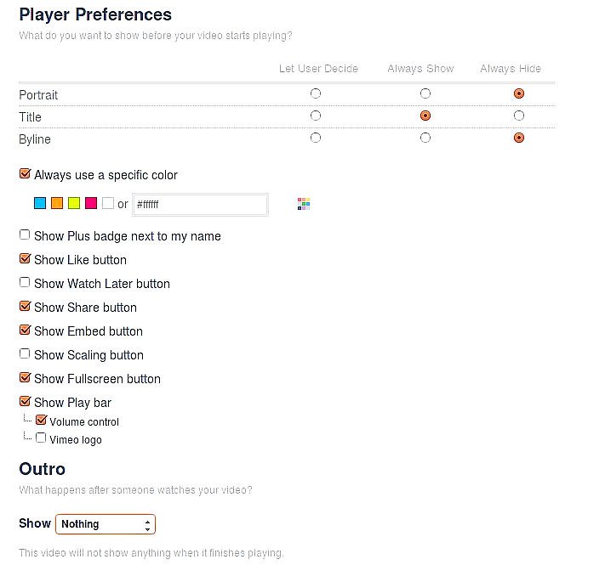Enable Show Watch Later button
The height and width of the screenshot is (565, 605).
tap(26, 283)
